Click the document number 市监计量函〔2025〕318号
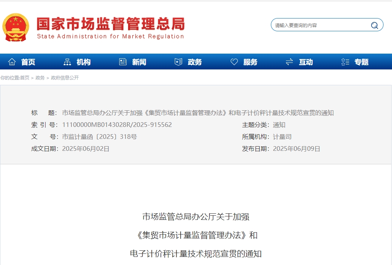392x265 pixels. tap(100, 137)
